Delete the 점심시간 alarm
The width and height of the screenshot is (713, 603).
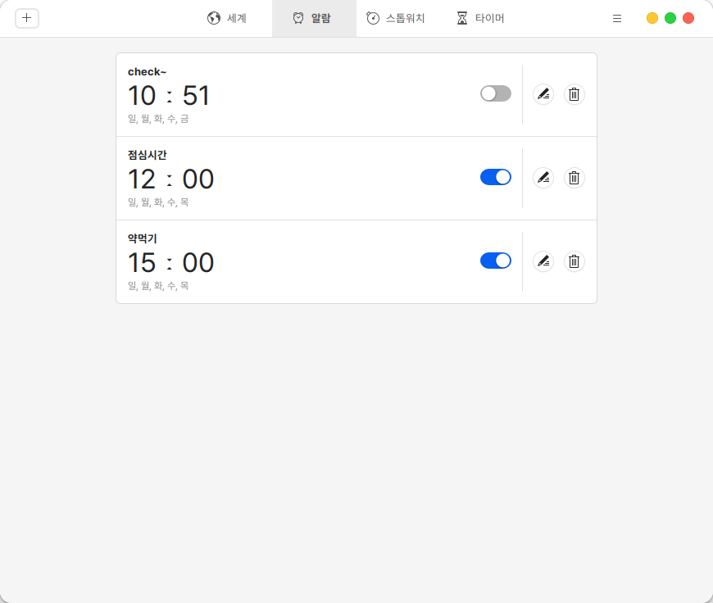point(574,178)
